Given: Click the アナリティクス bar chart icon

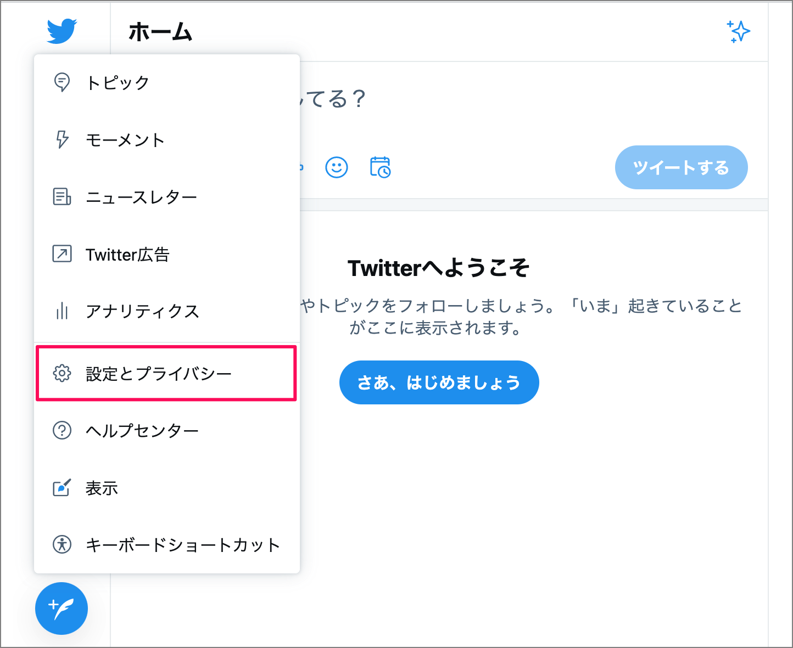Looking at the screenshot, I should coord(62,312).
